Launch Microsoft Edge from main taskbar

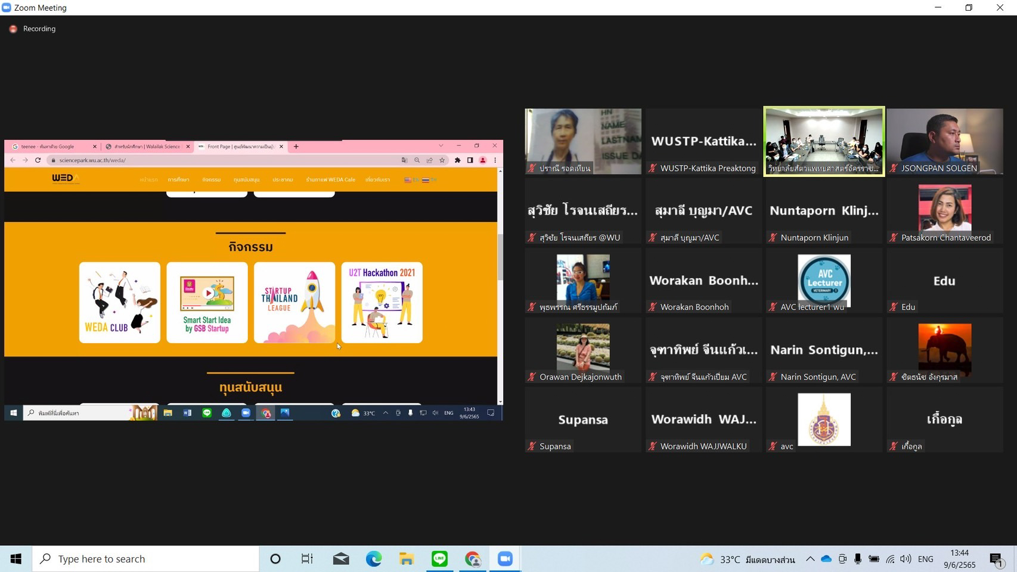374,559
